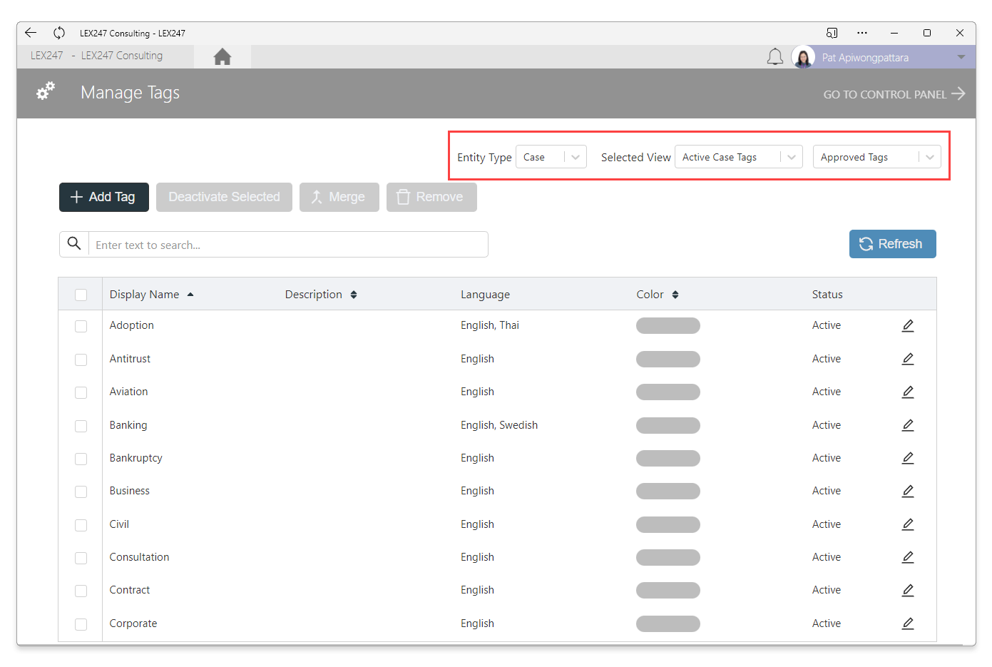Image resolution: width=992 pixels, height=667 pixels.
Task: Click the pencil icon for Contract row
Action: [907, 590]
